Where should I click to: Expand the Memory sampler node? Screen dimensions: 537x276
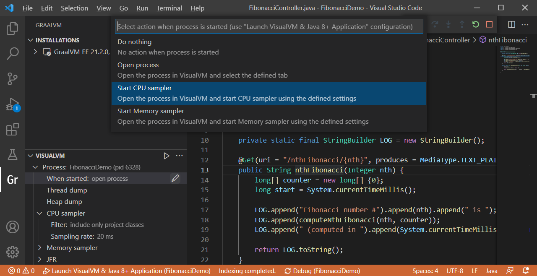coord(40,248)
